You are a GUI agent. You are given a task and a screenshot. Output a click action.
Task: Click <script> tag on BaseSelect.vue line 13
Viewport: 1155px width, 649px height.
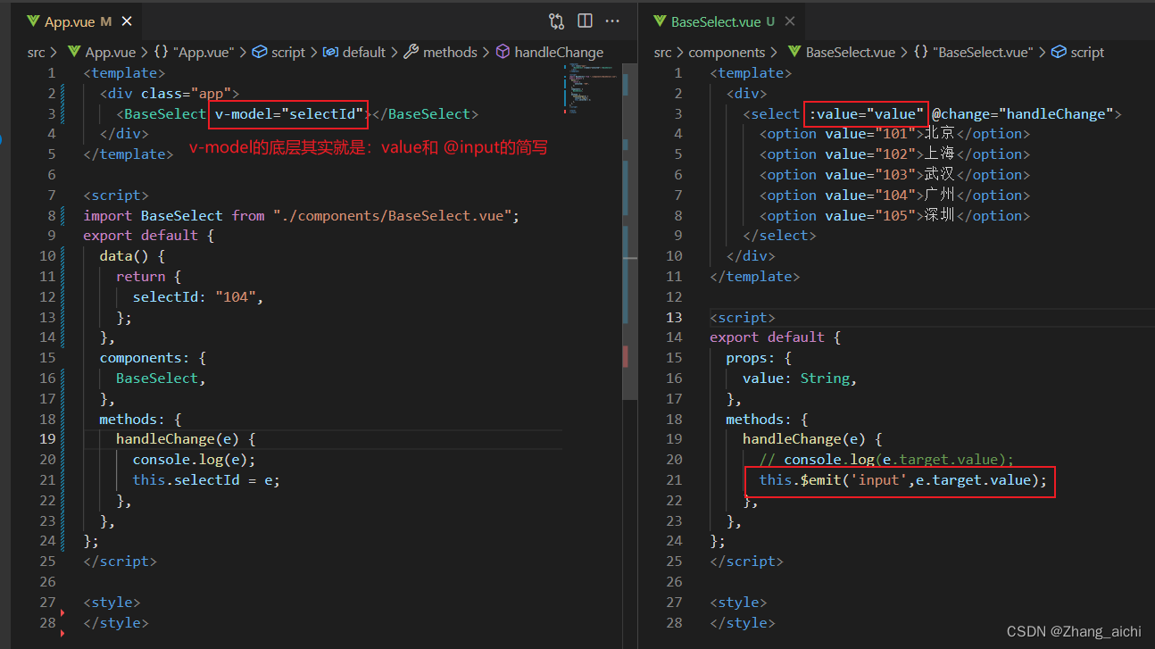743,317
